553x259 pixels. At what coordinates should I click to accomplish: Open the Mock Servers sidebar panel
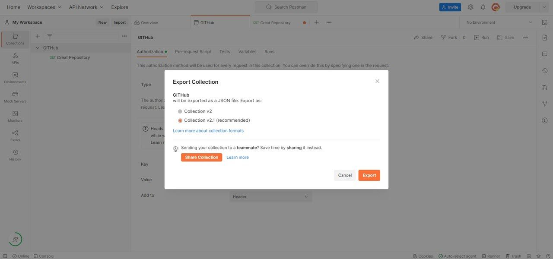[15, 98]
